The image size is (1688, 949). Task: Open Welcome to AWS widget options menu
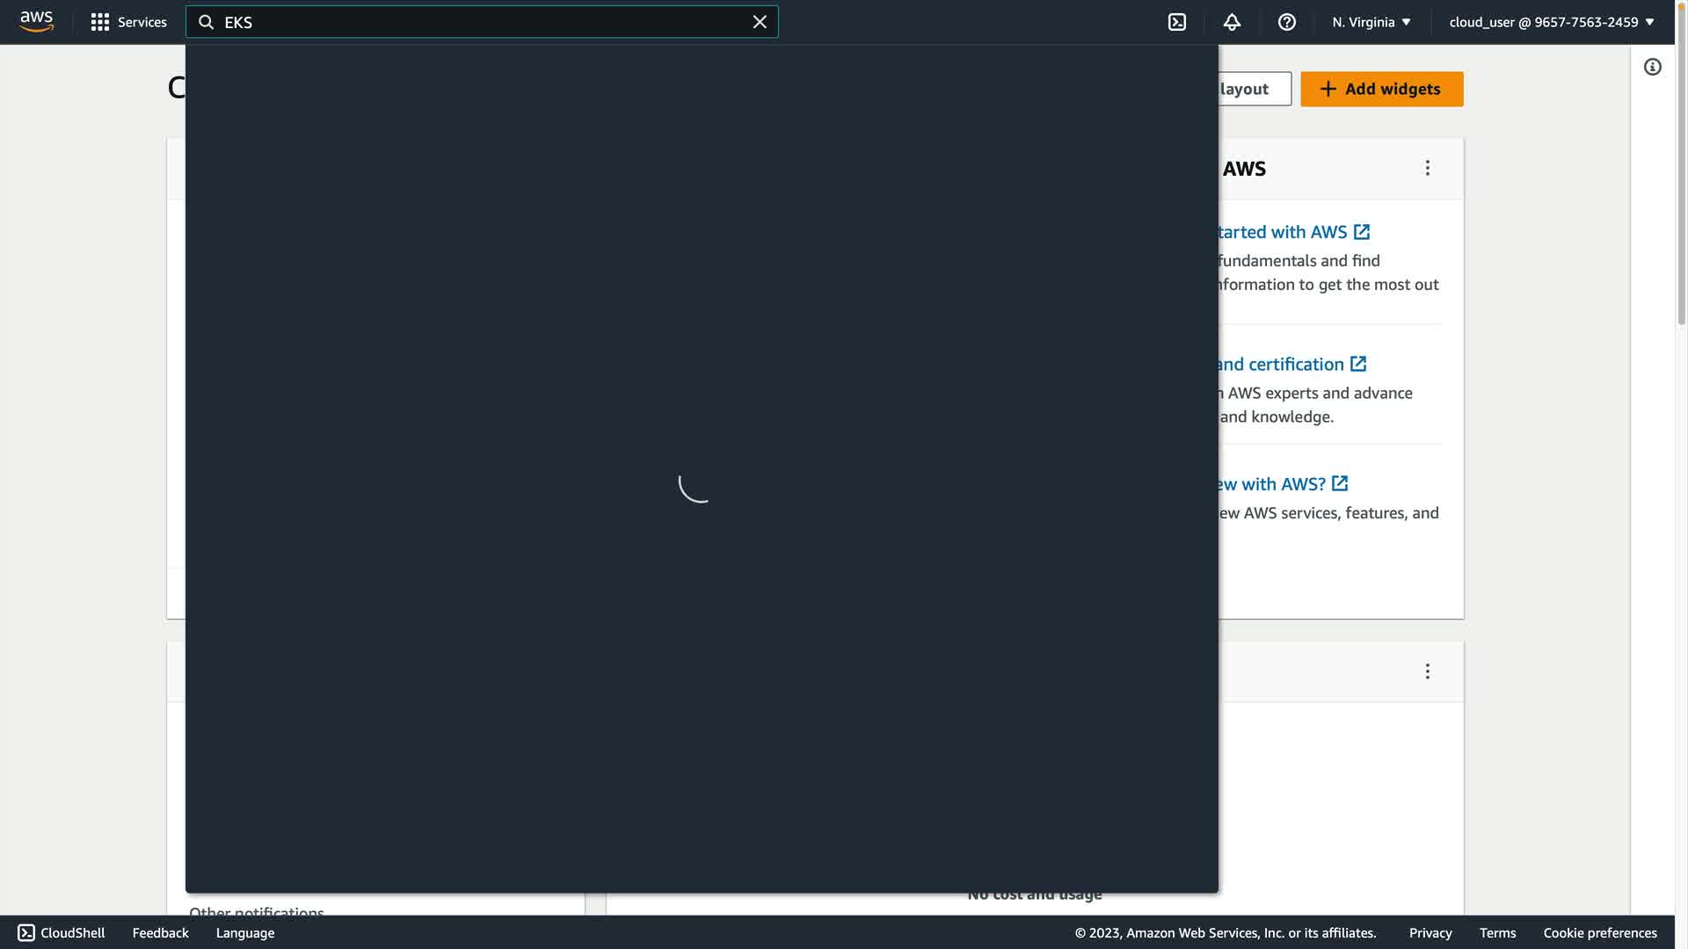[1427, 168]
